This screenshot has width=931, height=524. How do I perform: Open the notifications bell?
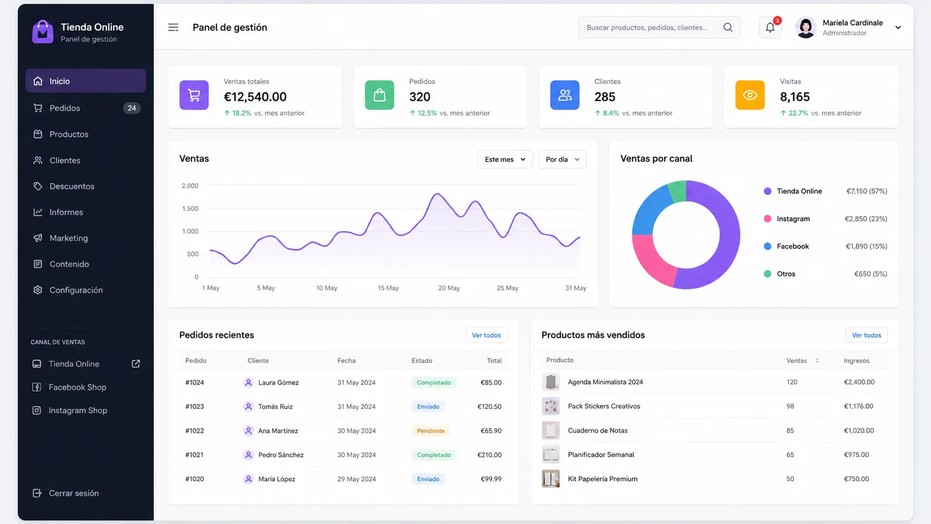click(770, 27)
